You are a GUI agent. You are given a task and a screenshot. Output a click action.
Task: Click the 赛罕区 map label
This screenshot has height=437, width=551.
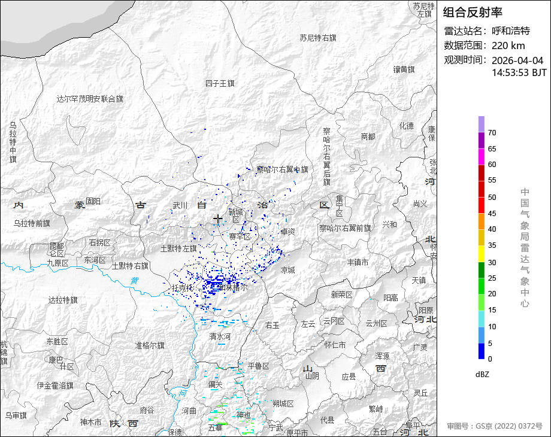tap(240, 237)
